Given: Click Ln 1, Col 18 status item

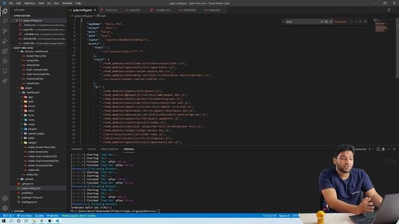Looking at the screenshot, I should tap(269, 216).
